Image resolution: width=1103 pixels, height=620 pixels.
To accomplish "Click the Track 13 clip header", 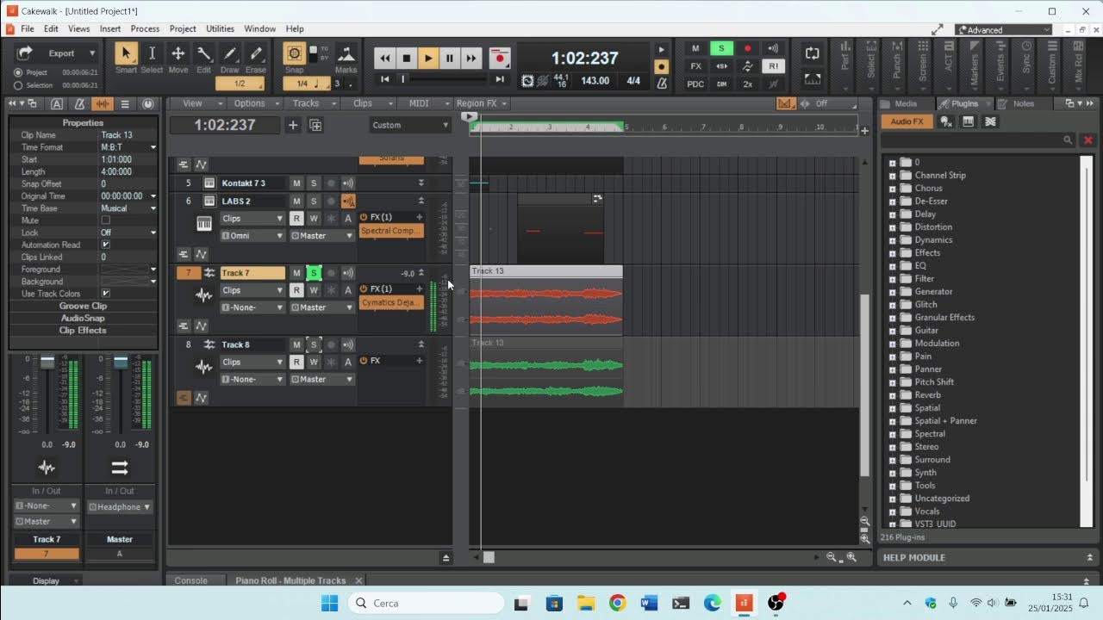I will [546, 271].
